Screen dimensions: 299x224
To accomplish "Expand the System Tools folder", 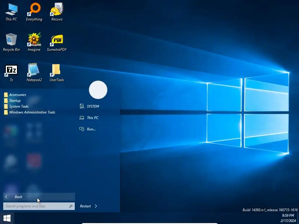I will pos(16,106).
